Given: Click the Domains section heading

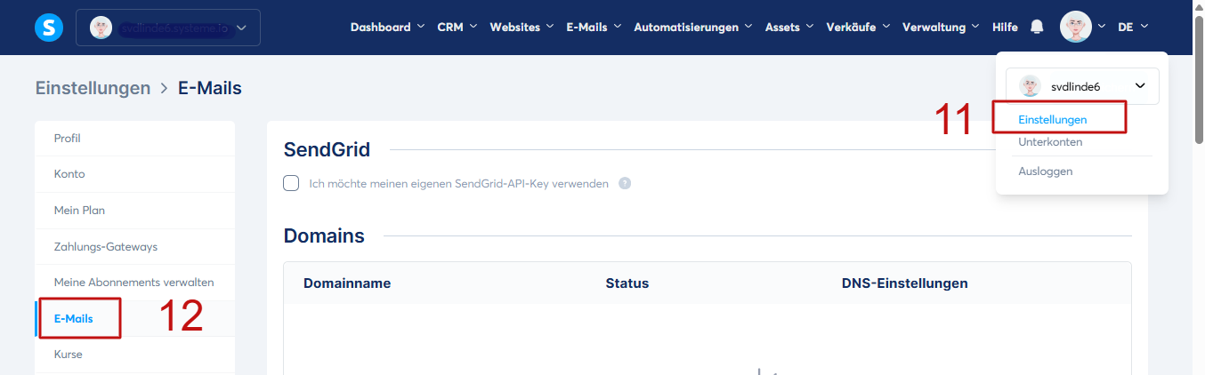Looking at the screenshot, I should click(324, 235).
